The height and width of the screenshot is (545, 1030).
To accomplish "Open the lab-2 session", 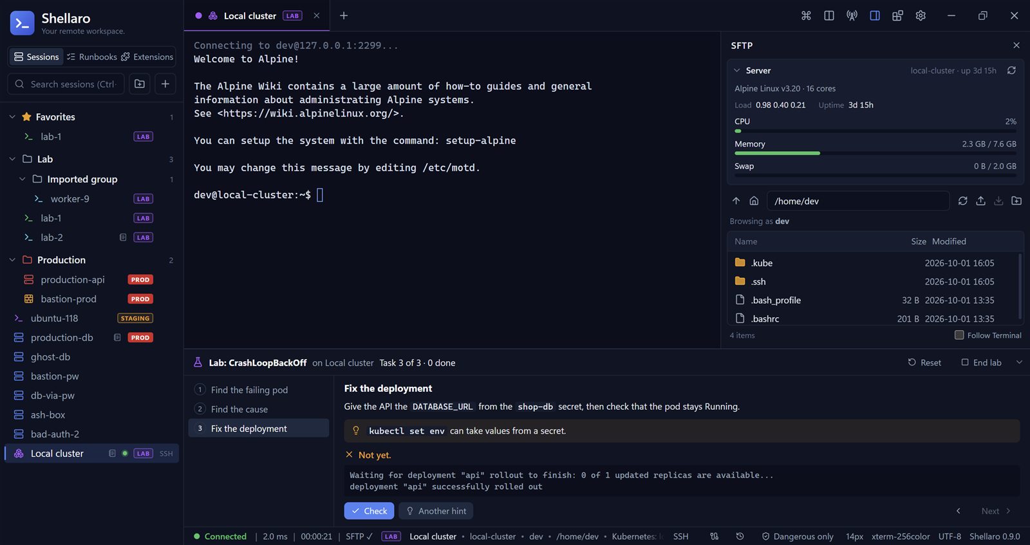I will (x=91, y=237).
